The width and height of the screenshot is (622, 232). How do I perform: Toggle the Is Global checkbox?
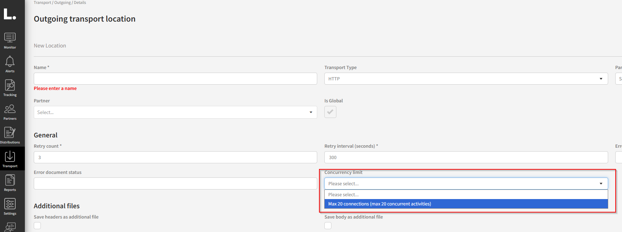coord(330,112)
